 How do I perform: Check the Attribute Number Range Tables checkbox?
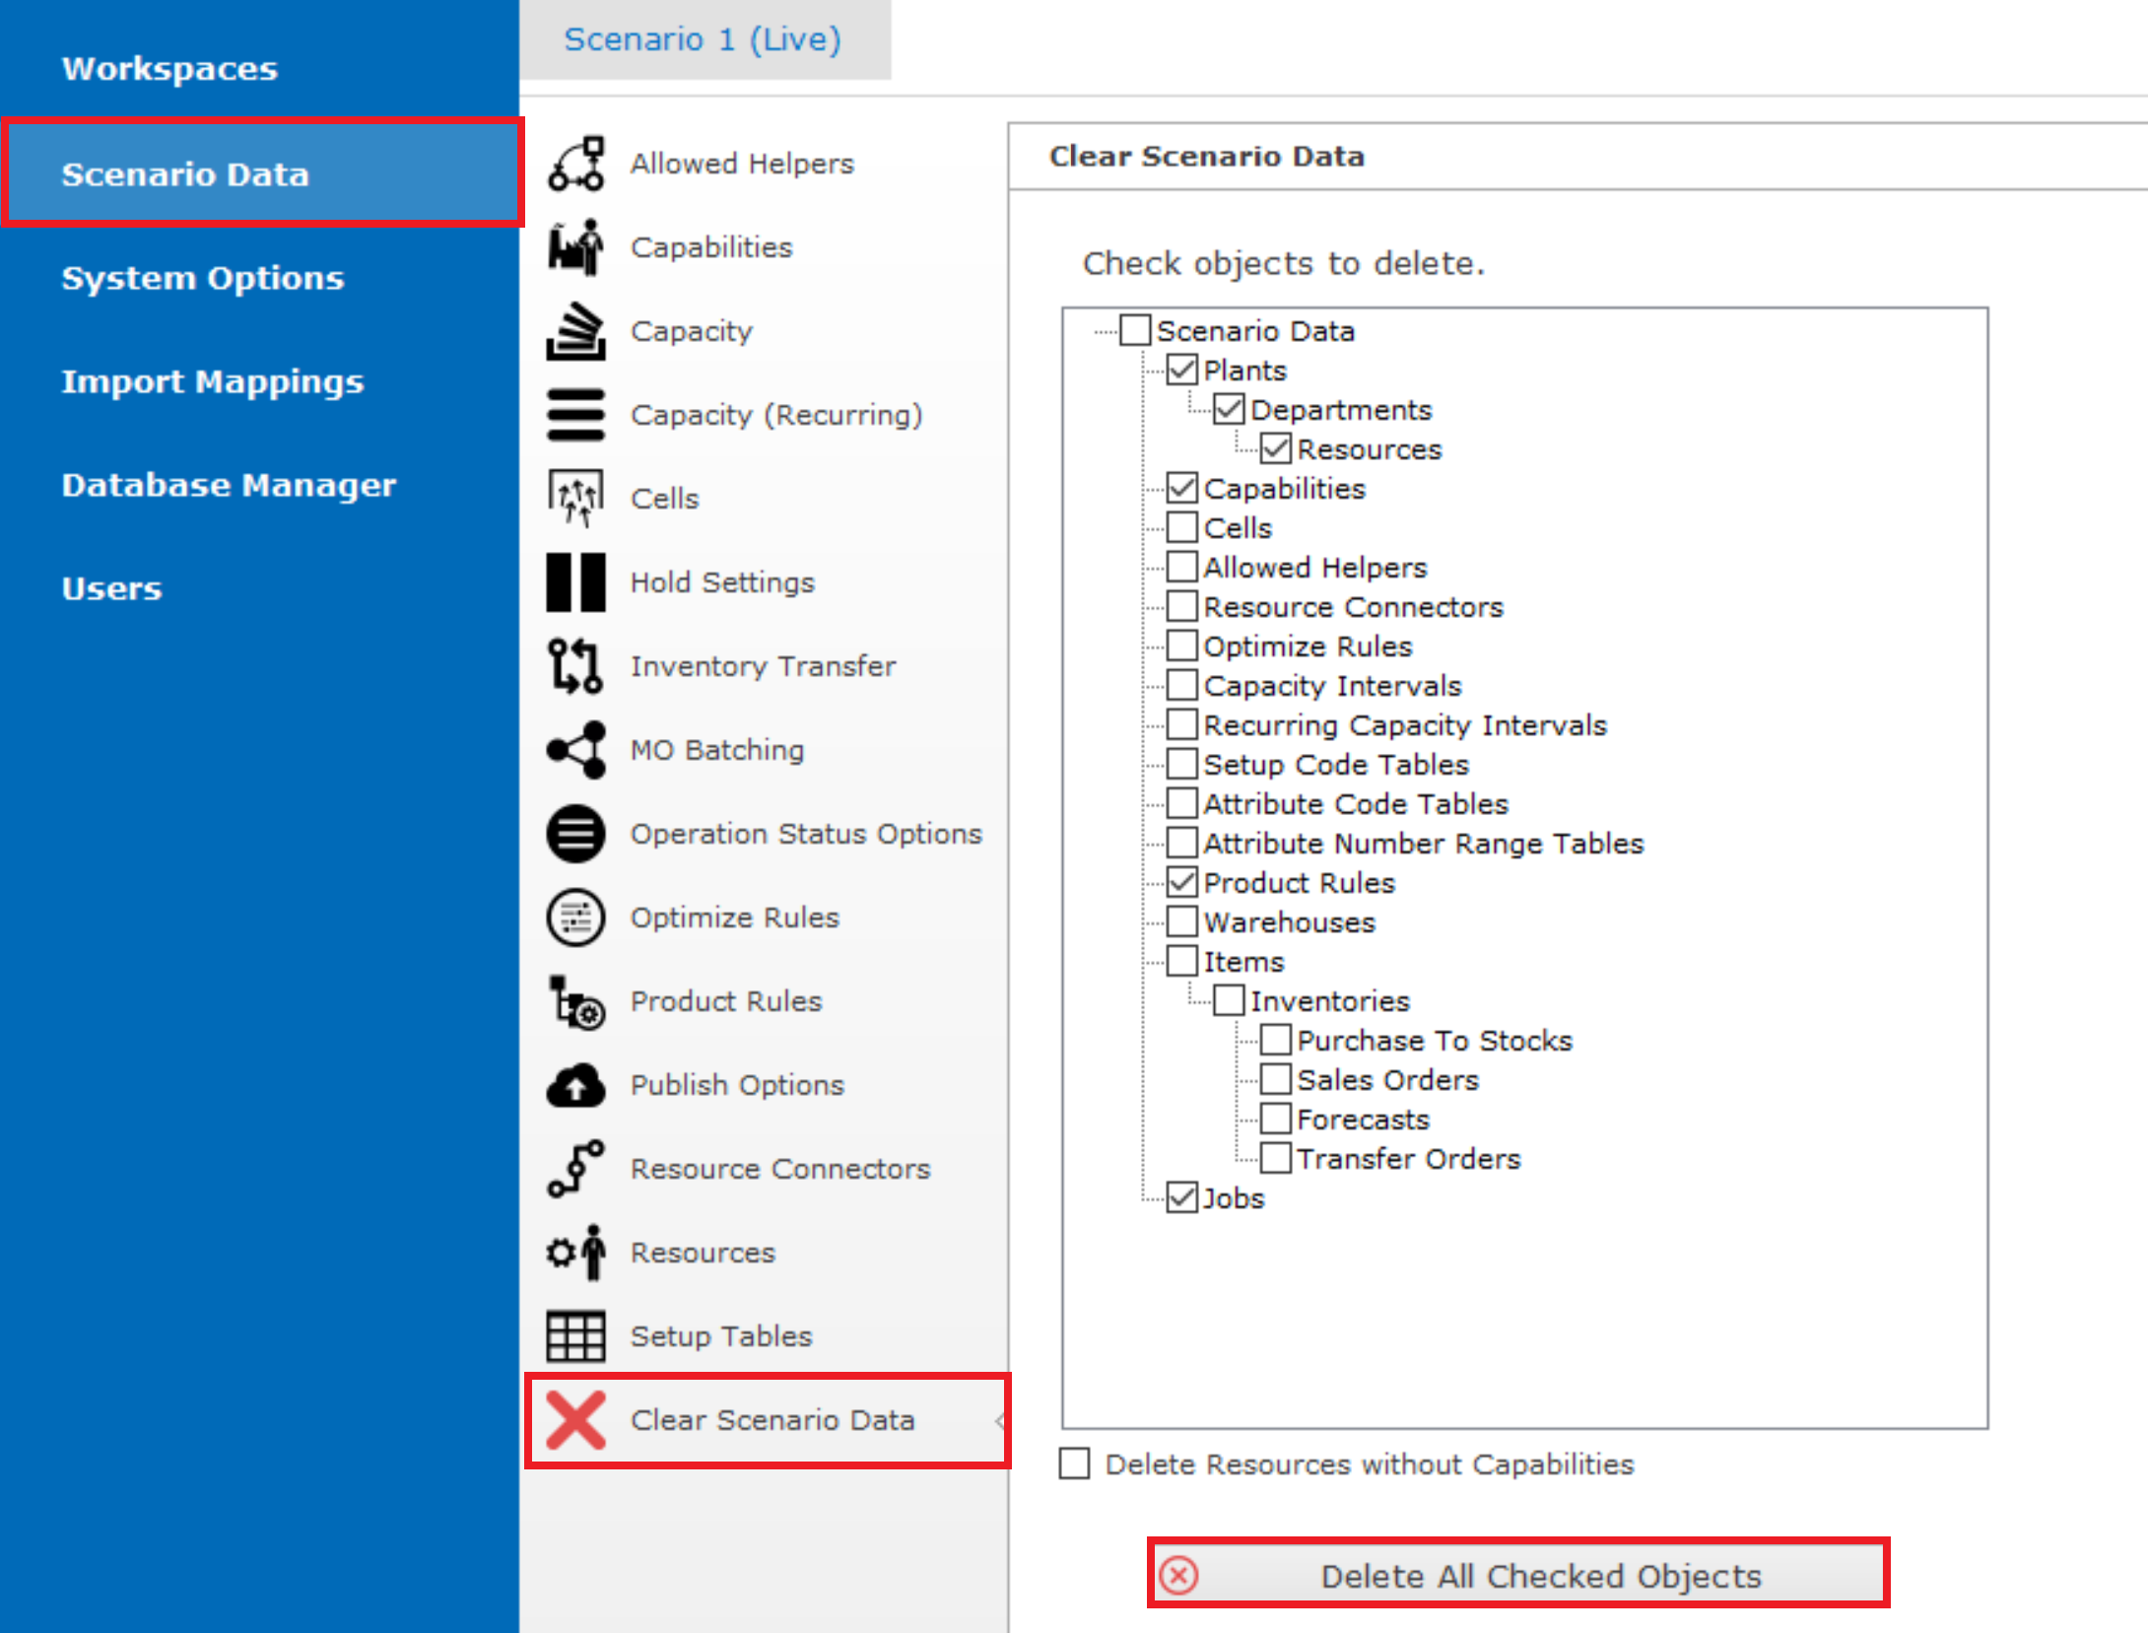pyautogui.click(x=1182, y=843)
